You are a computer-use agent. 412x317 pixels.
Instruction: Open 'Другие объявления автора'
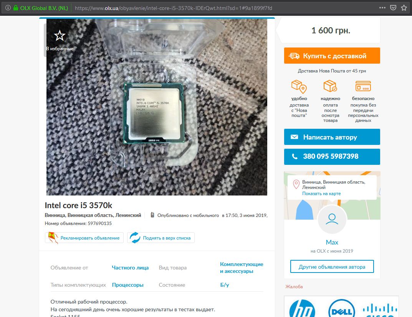point(332,267)
